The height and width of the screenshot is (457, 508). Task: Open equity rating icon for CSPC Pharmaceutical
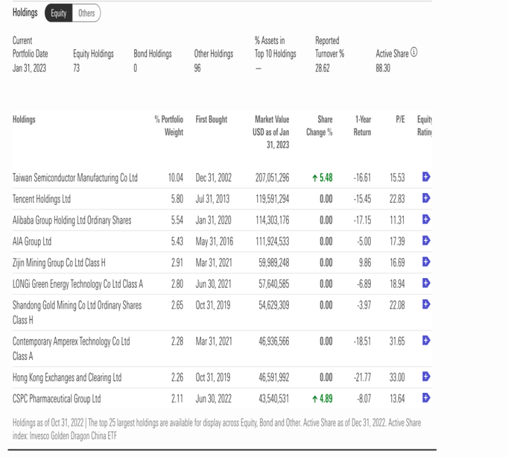coord(426,398)
